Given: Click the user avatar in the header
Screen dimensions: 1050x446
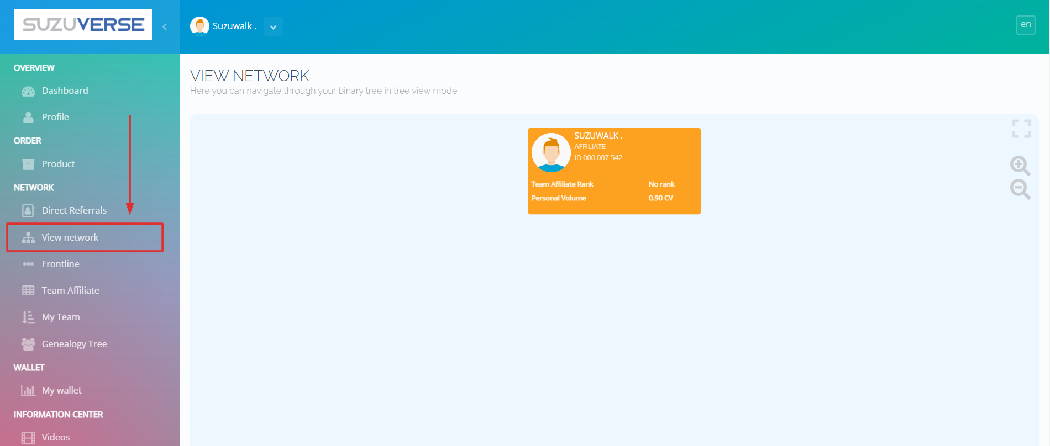Looking at the screenshot, I should [x=200, y=26].
